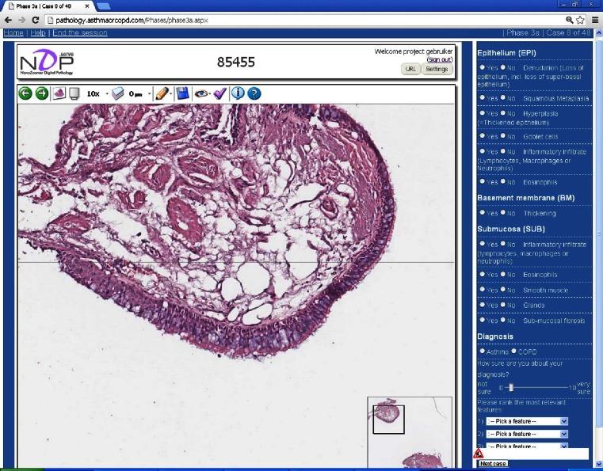Click the green back arrow in the viewer toolbar
This screenshot has height=471, width=603.
point(25,93)
